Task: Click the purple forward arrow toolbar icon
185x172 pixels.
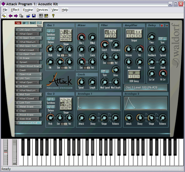Action: [x=16, y=16]
